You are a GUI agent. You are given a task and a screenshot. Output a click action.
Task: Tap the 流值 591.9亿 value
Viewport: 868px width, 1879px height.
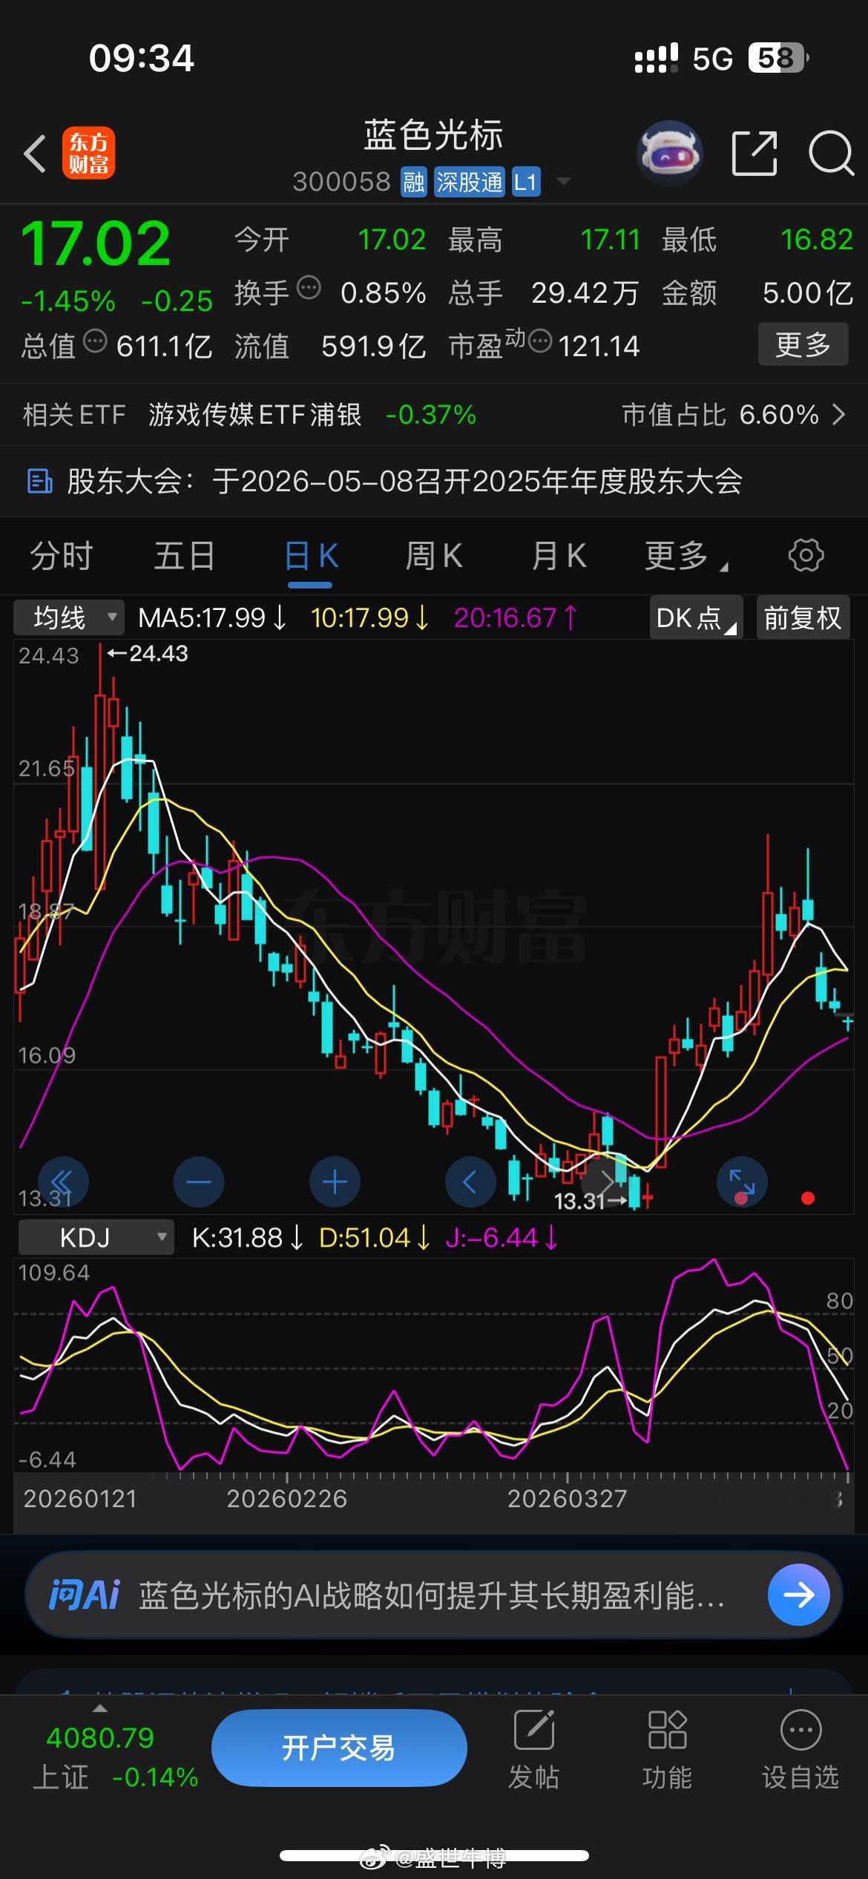tap(373, 346)
